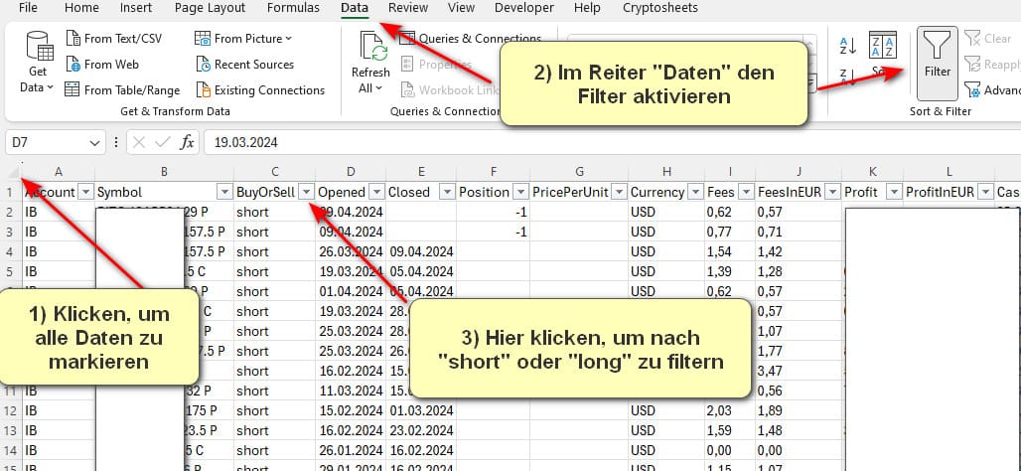Image resolution: width=1021 pixels, height=471 pixels.
Task: Import data From Table/Range
Action: 122,89
